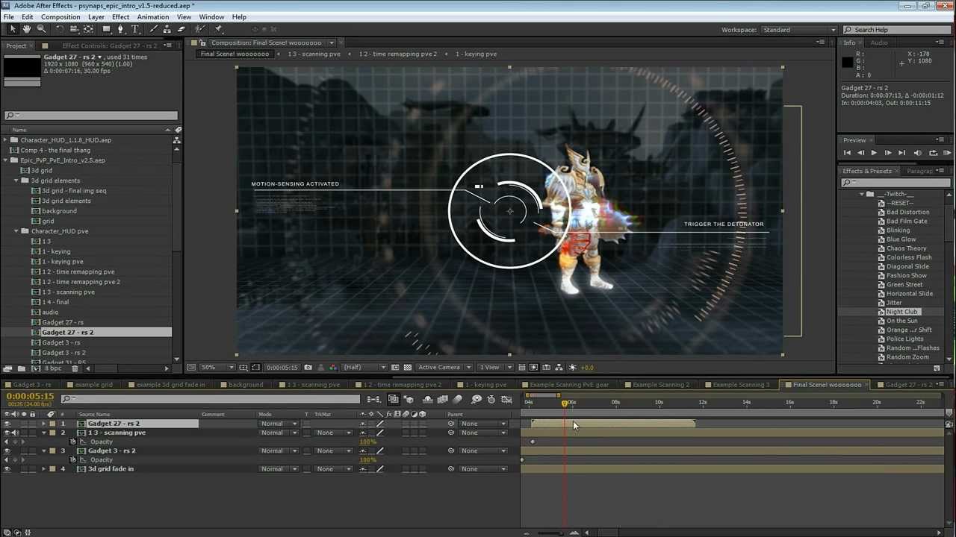Hide the Gadget 27 - rs 2 layer
The width and height of the screenshot is (956, 537).
point(7,424)
